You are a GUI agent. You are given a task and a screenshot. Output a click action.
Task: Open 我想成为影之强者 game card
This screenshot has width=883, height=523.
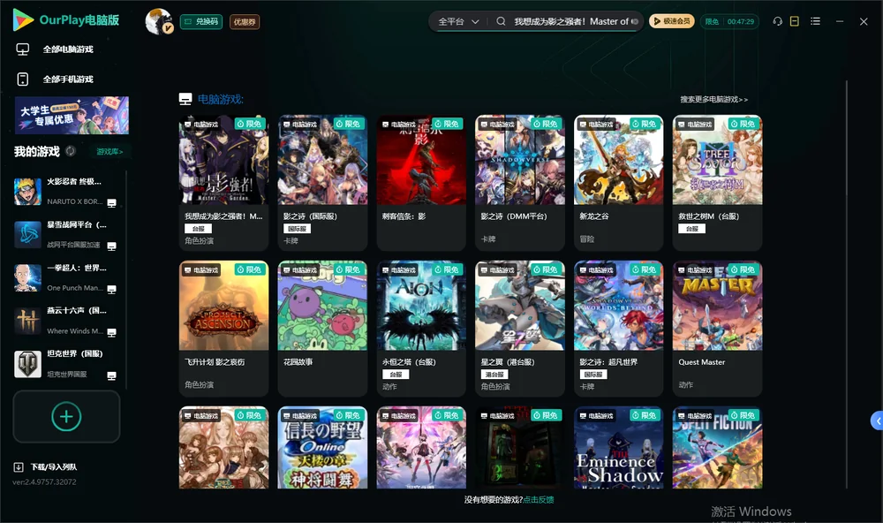[223, 183]
